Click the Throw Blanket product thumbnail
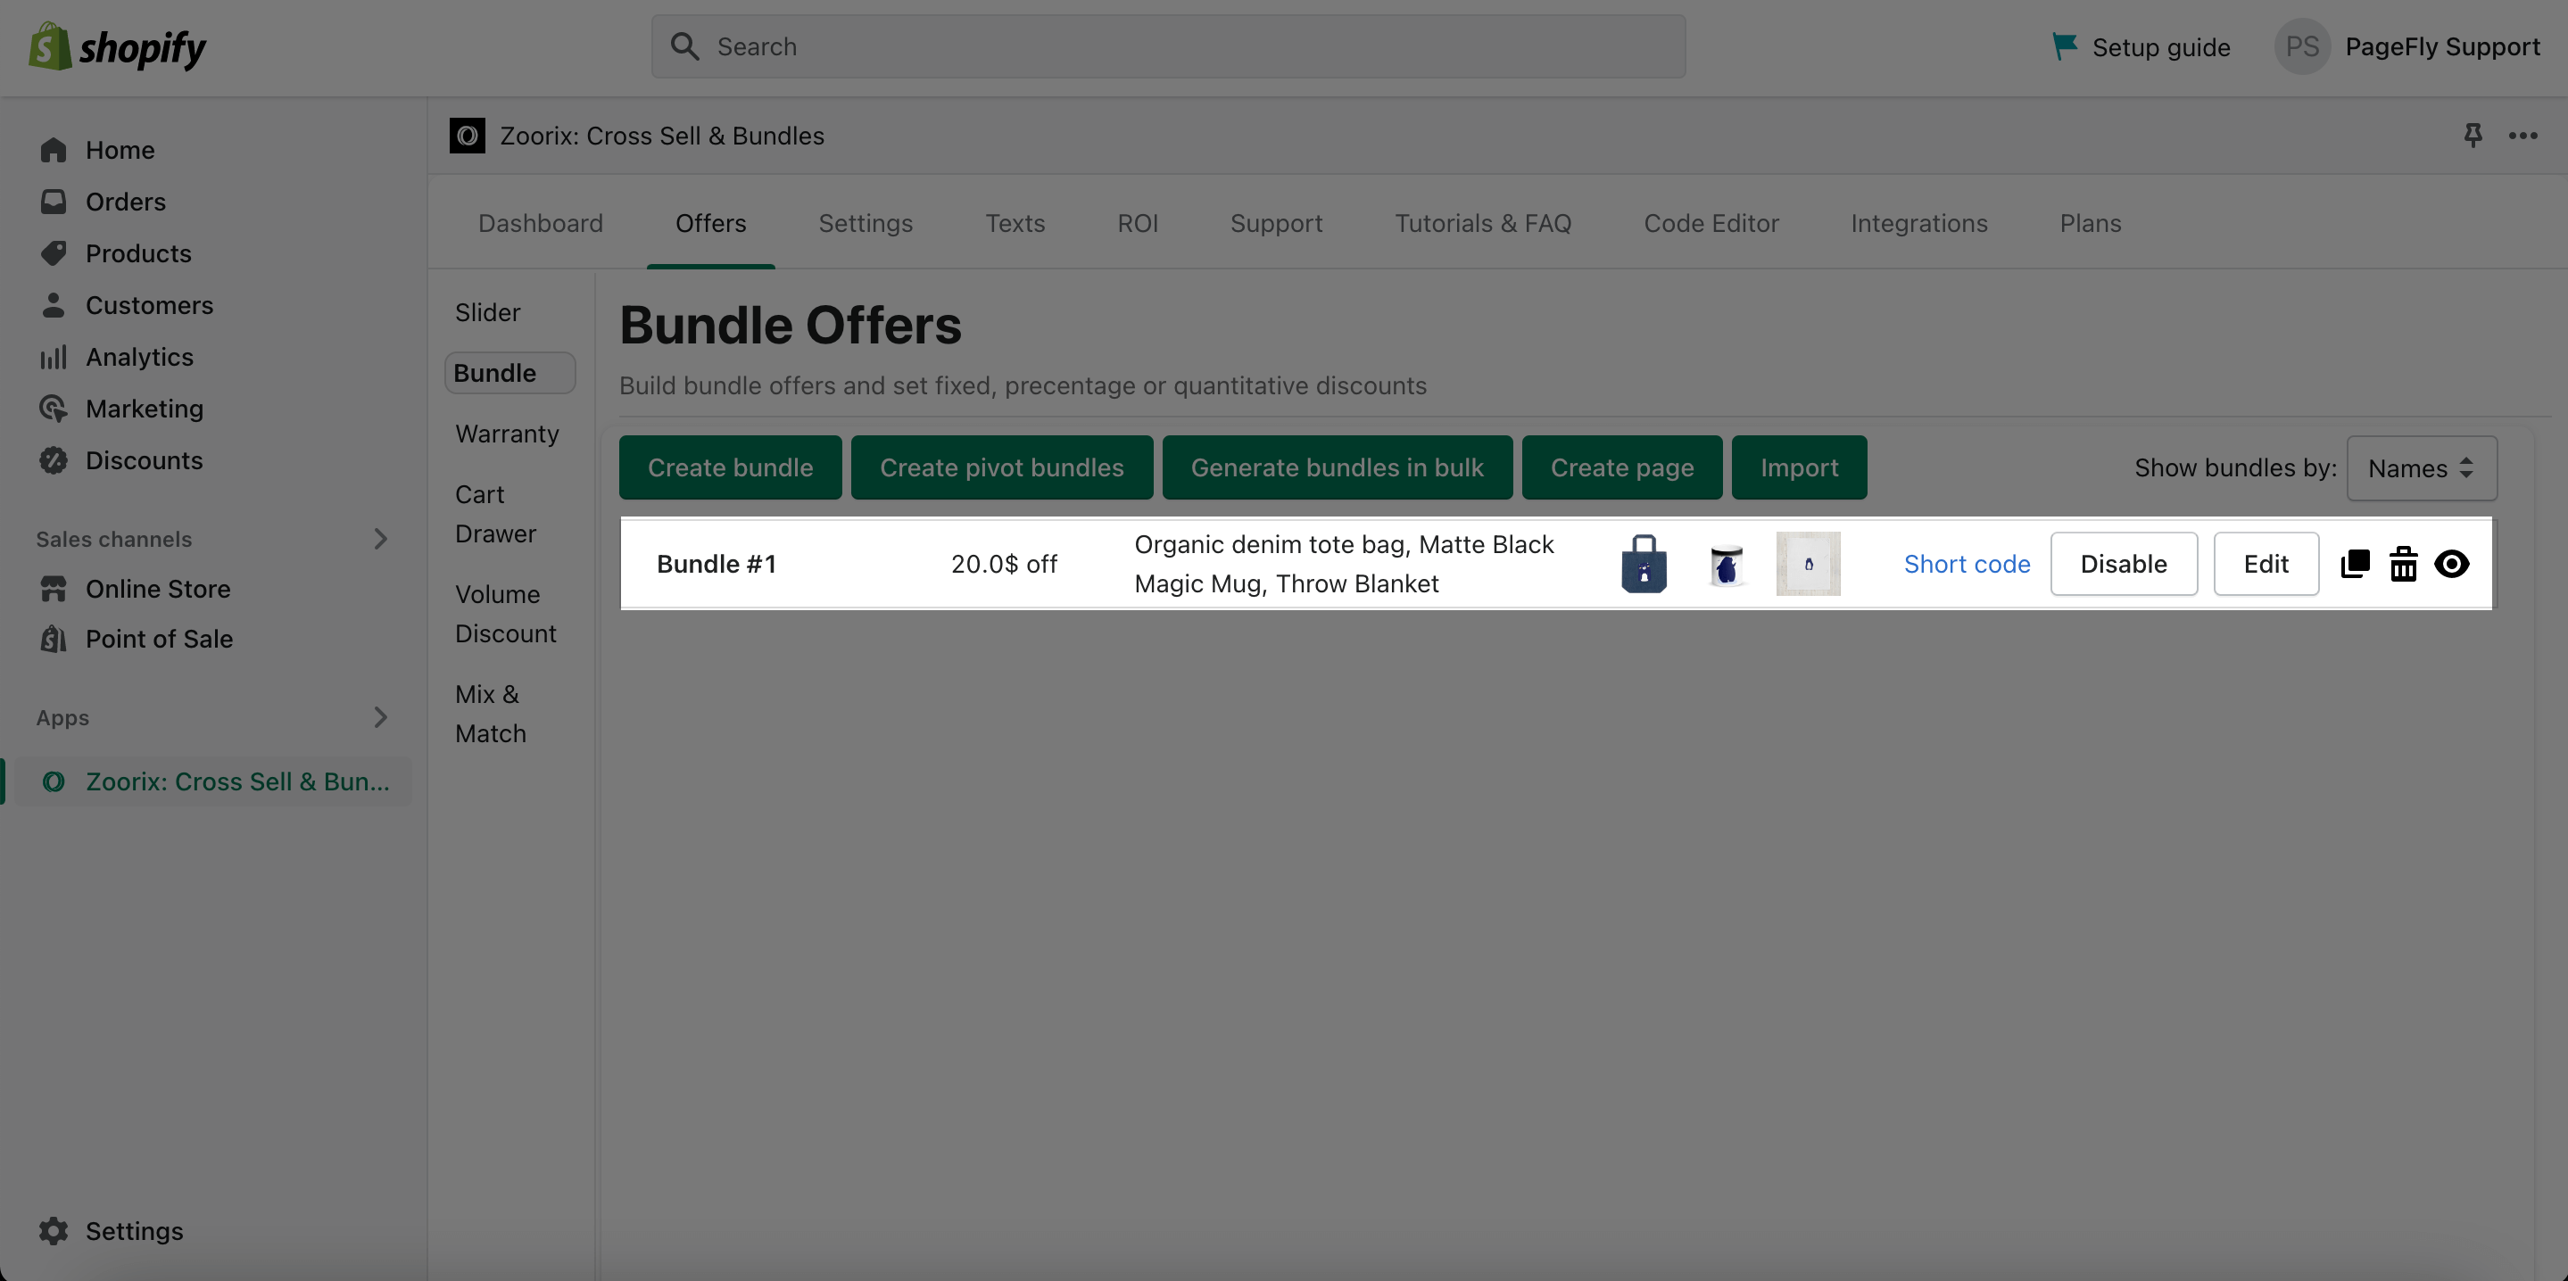The height and width of the screenshot is (1281, 2568). point(1809,565)
